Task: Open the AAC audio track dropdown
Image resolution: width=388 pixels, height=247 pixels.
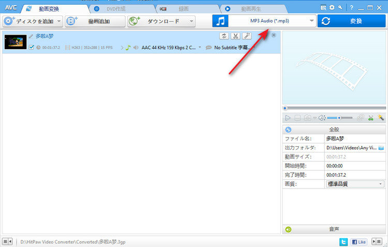Action: [x=200, y=48]
